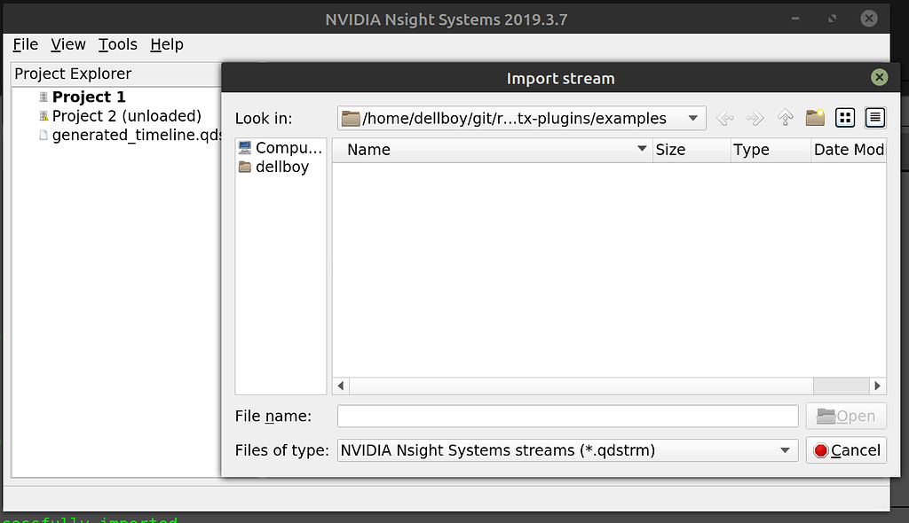Image resolution: width=909 pixels, height=523 pixels.
Task: Switch to icon view mode
Action: [845, 117]
